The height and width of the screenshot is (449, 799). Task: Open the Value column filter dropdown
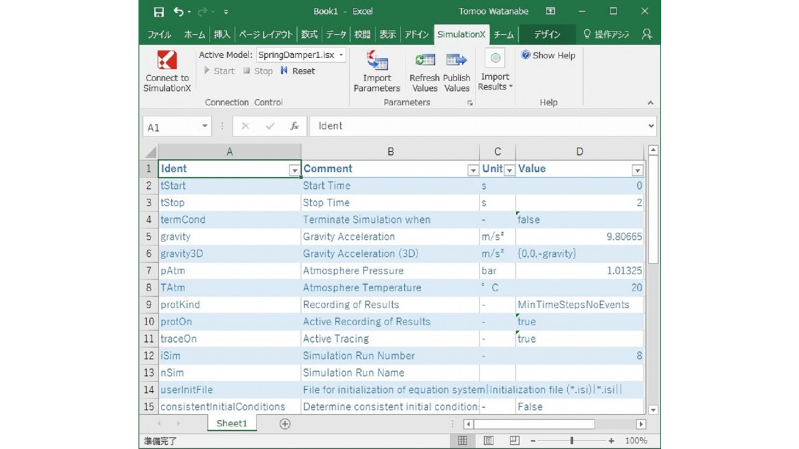(637, 171)
